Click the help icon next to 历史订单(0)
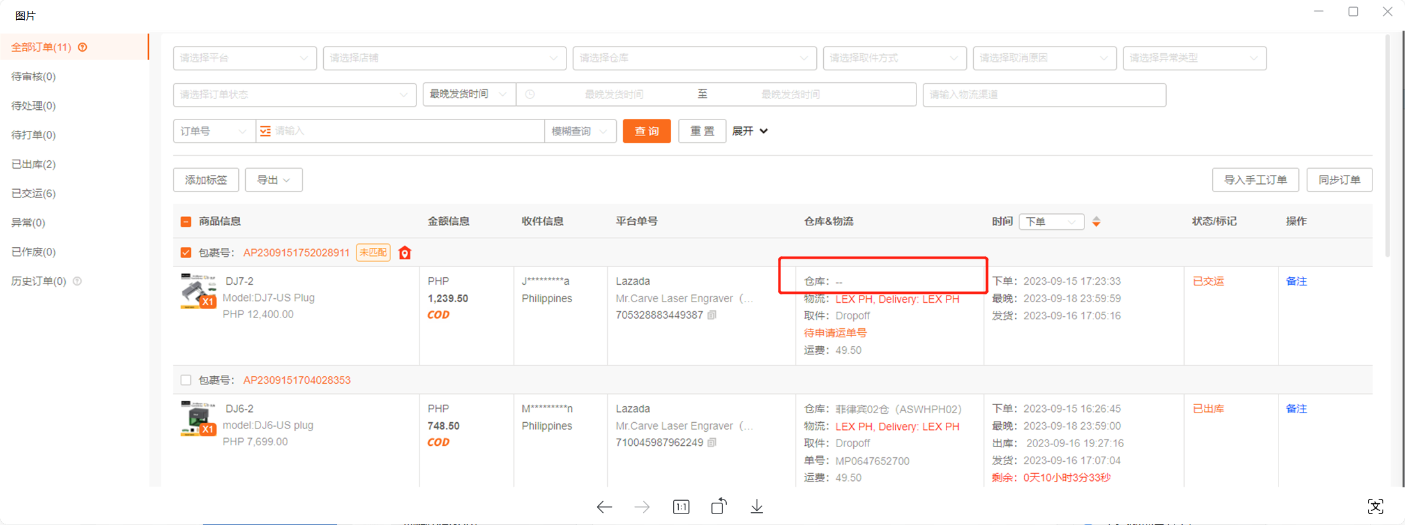The width and height of the screenshot is (1405, 525). coord(77,281)
